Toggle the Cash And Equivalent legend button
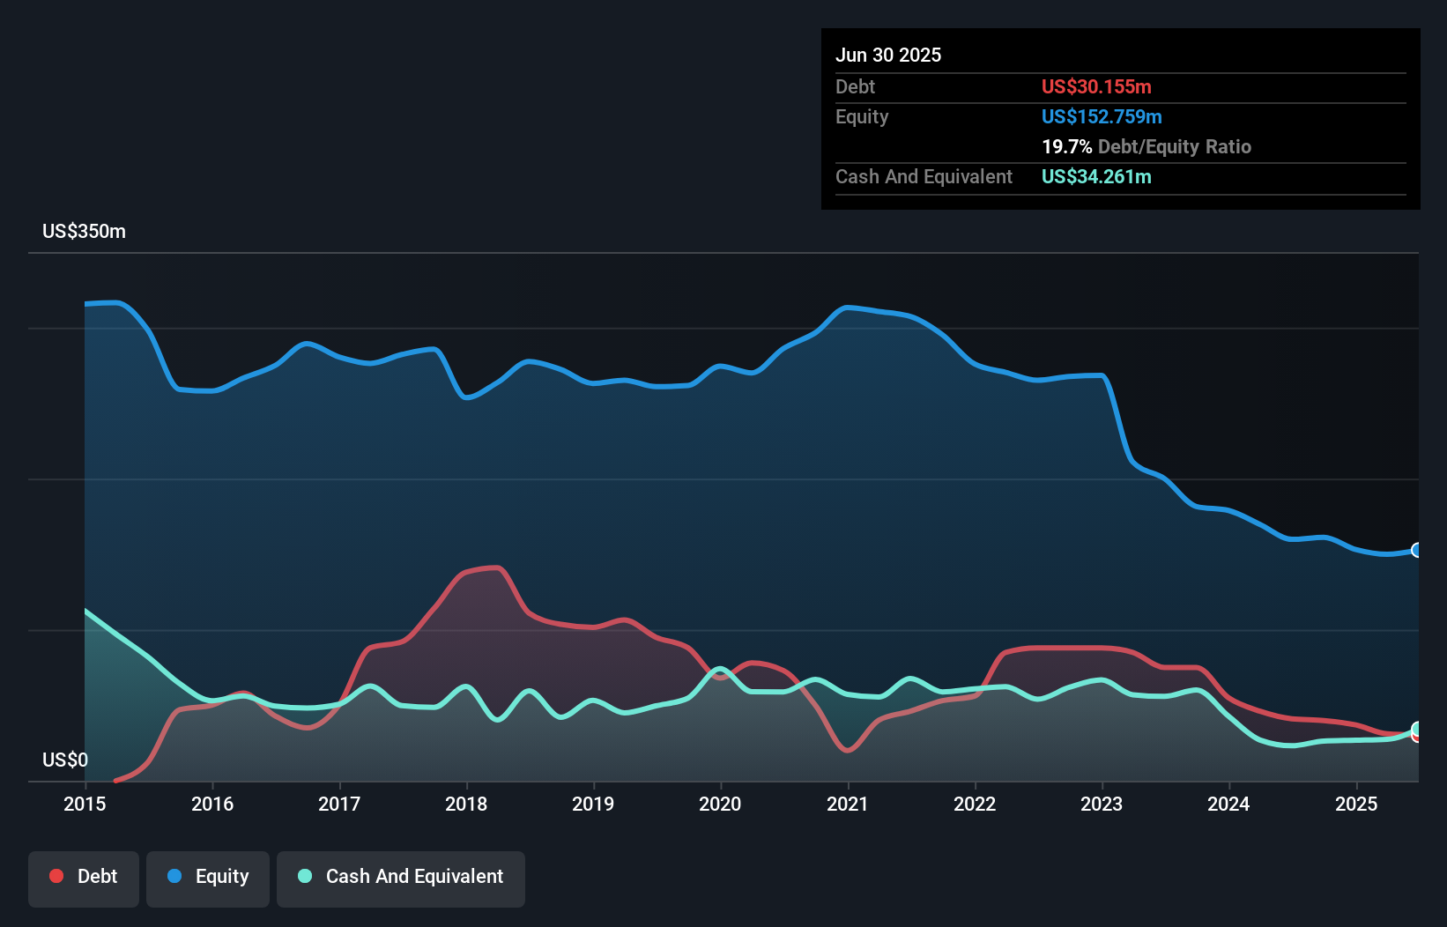1447x927 pixels. tap(401, 879)
